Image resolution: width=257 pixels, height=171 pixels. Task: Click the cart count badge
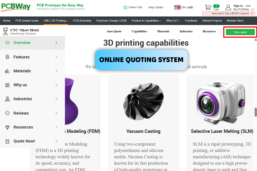click(216, 6)
